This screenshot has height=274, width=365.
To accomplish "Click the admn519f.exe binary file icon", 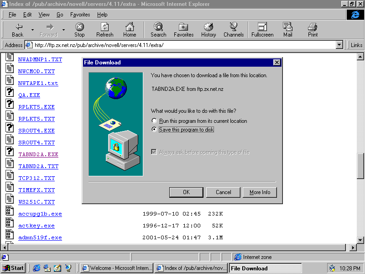I will pos(10,234).
